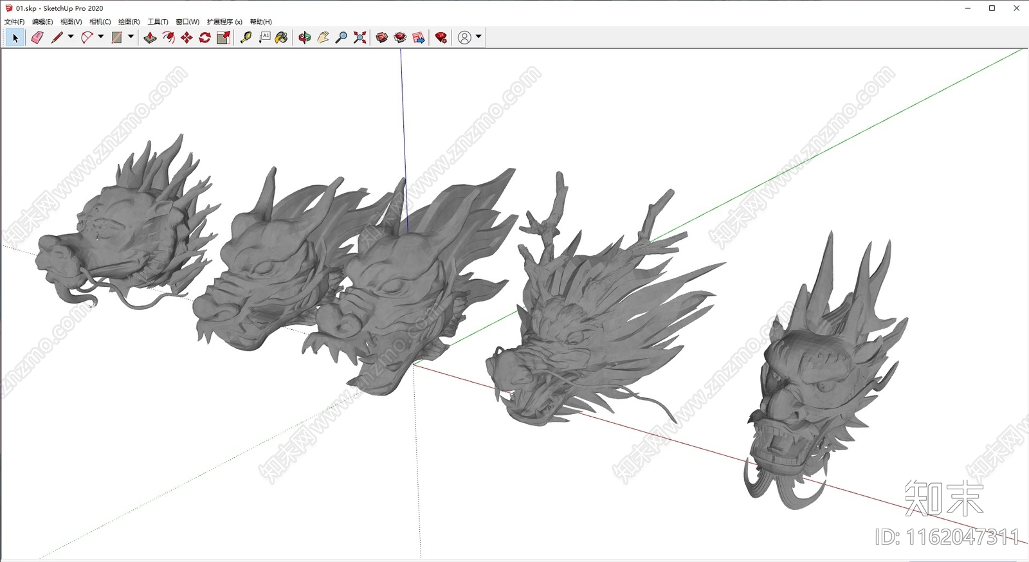The height and width of the screenshot is (562, 1029).
Task: Open the 3D Warehouse
Action: click(382, 38)
